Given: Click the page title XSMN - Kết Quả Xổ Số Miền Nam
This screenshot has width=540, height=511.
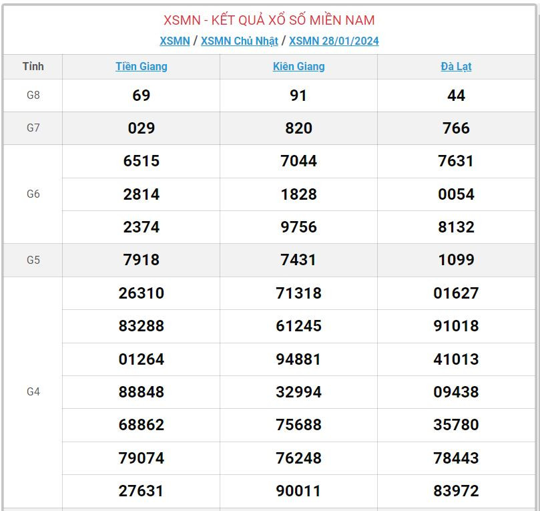Looking at the screenshot, I should point(269,20).
